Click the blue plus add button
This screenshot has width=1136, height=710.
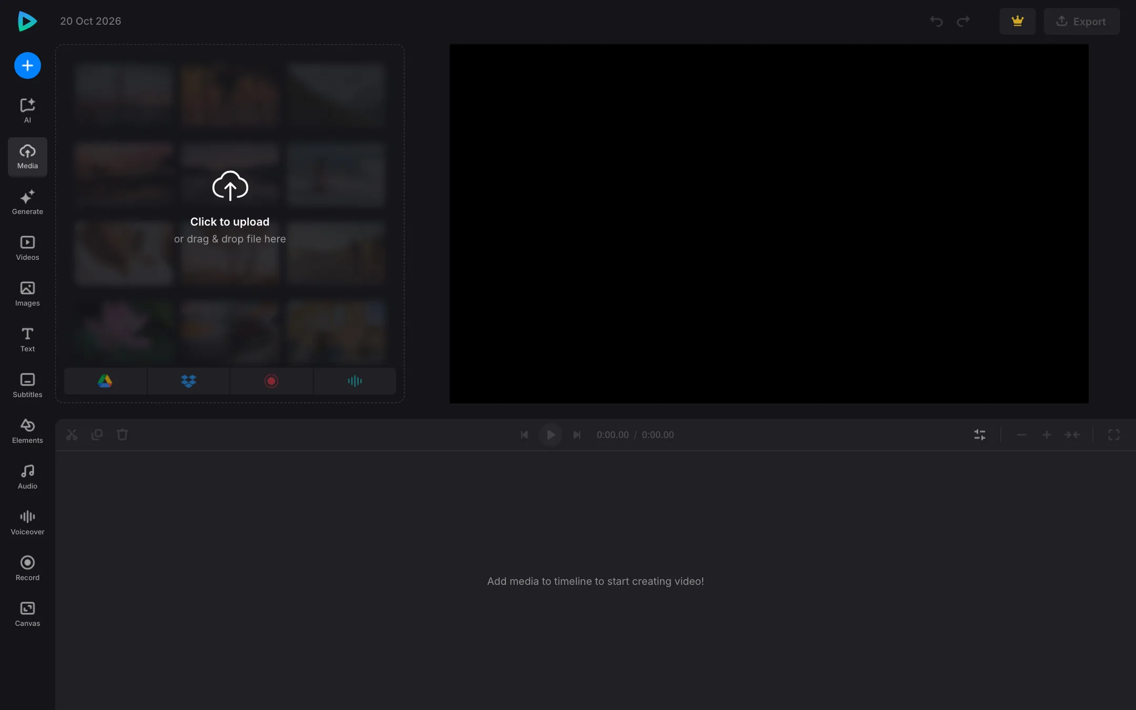27,66
